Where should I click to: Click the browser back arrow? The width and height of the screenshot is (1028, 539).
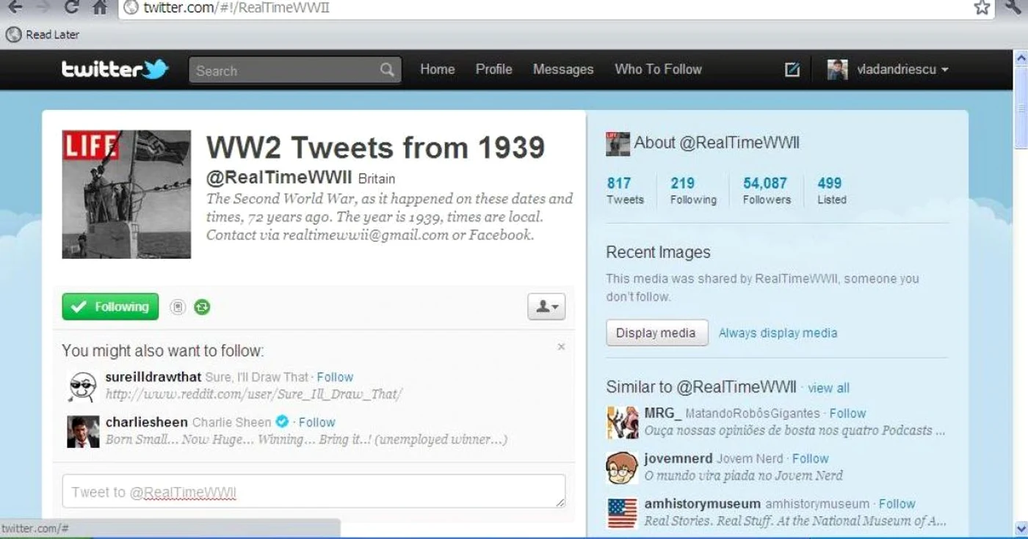pyautogui.click(x=15, y=7)
